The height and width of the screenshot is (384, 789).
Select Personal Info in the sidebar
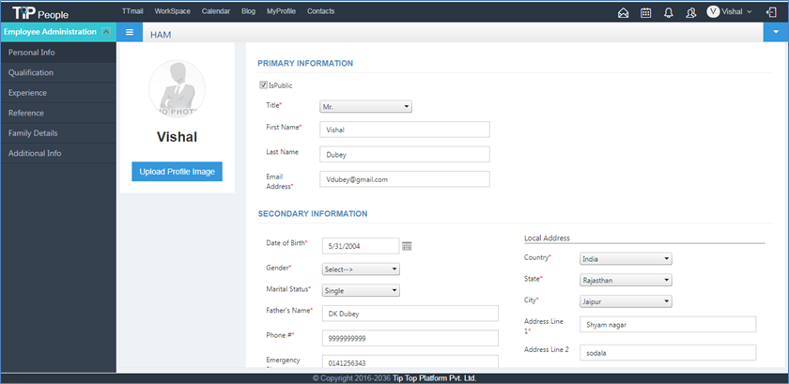[58, 53]
